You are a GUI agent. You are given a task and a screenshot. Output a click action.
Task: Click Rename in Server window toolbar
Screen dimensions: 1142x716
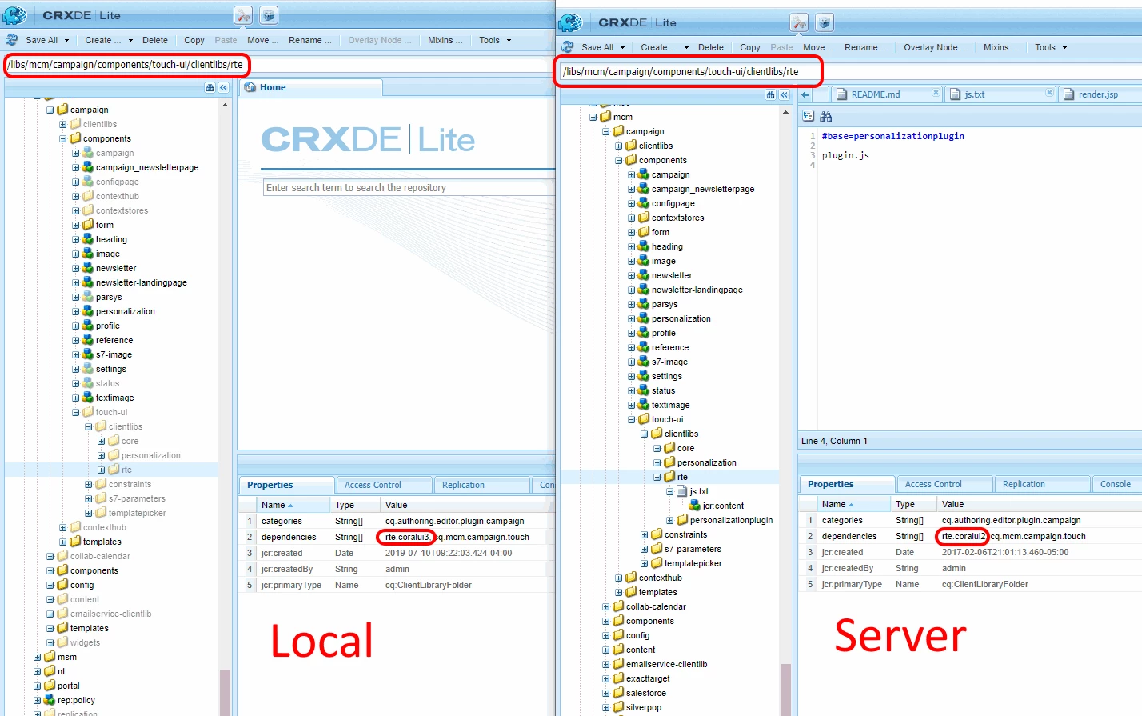point(865,47)
